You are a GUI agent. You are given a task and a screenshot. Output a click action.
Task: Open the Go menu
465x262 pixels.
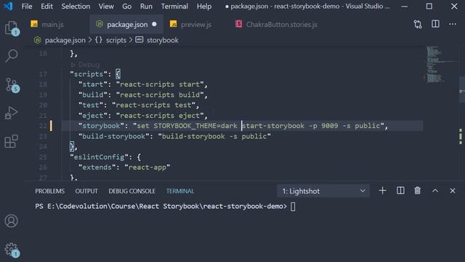pyautogui.click(x=126, y=7)
